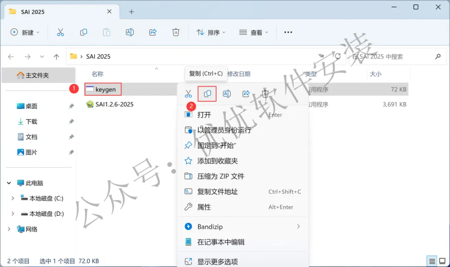
Task: Click the SAI 2025 breadcrumb in address bar
Action: (x=98, y=57)
